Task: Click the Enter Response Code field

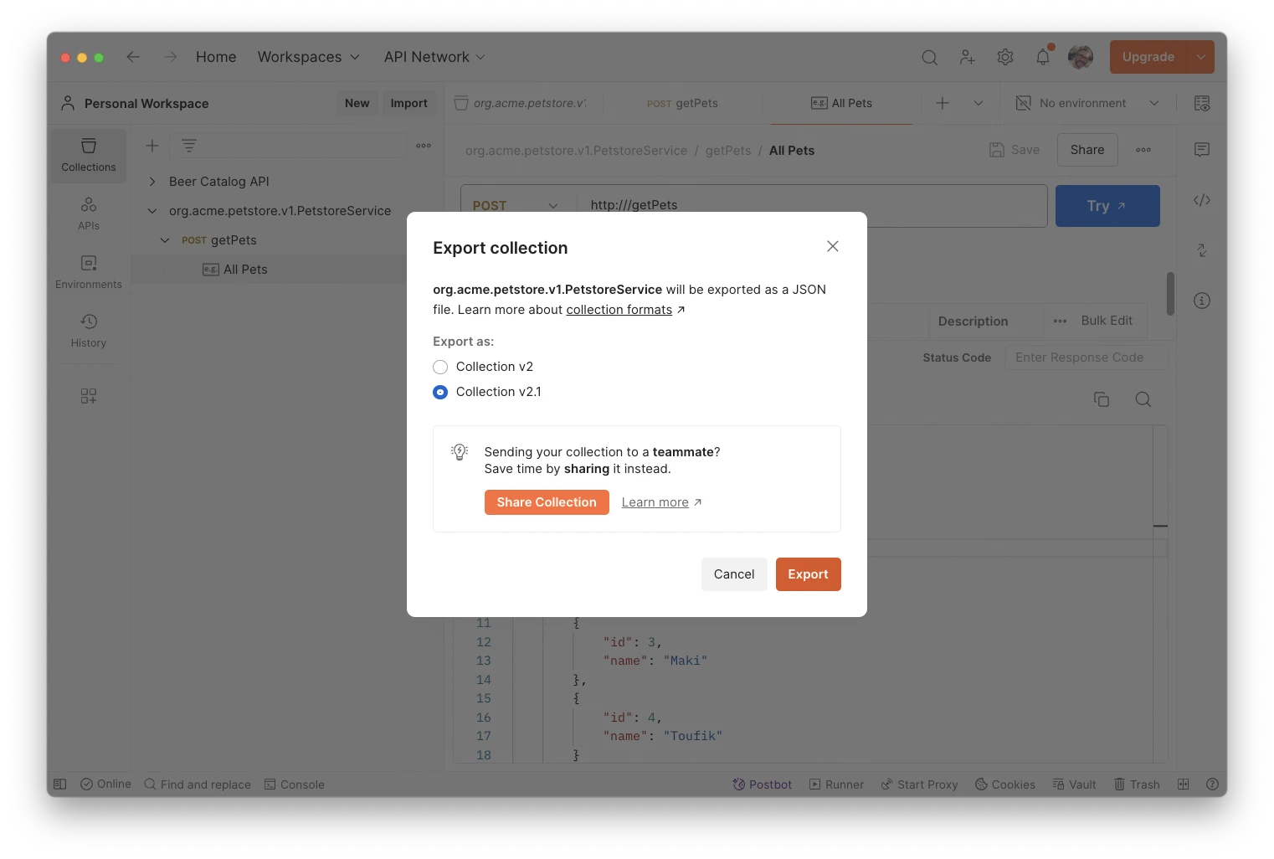Action: pos(1085,357)
